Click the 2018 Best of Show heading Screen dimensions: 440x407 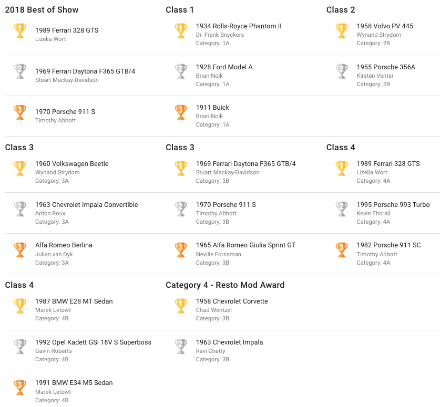(42, 10)
